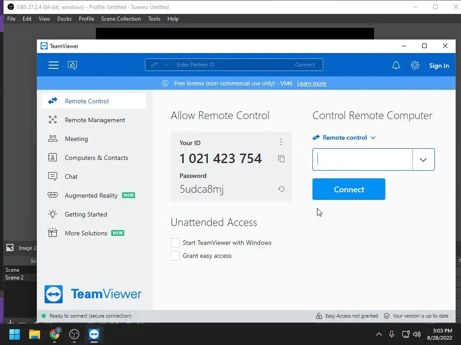The image size is (461, 345).
Task: Copy Your ID to clipboard
Action: tap(281, 159)
